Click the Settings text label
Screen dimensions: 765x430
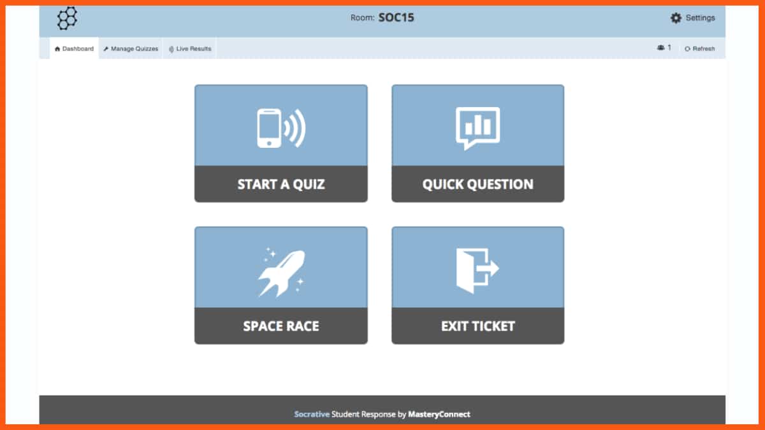click(701, 18)
